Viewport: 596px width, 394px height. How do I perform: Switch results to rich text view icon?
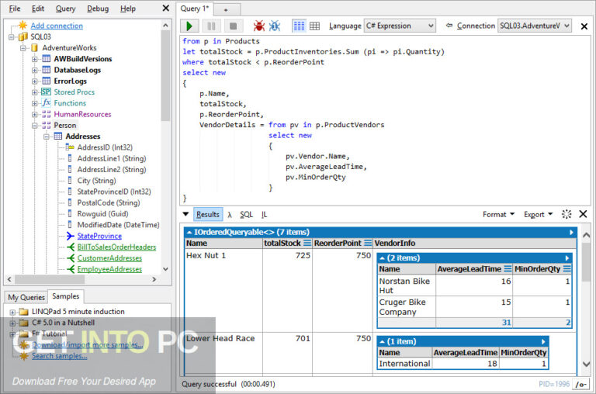click(299, 26)
